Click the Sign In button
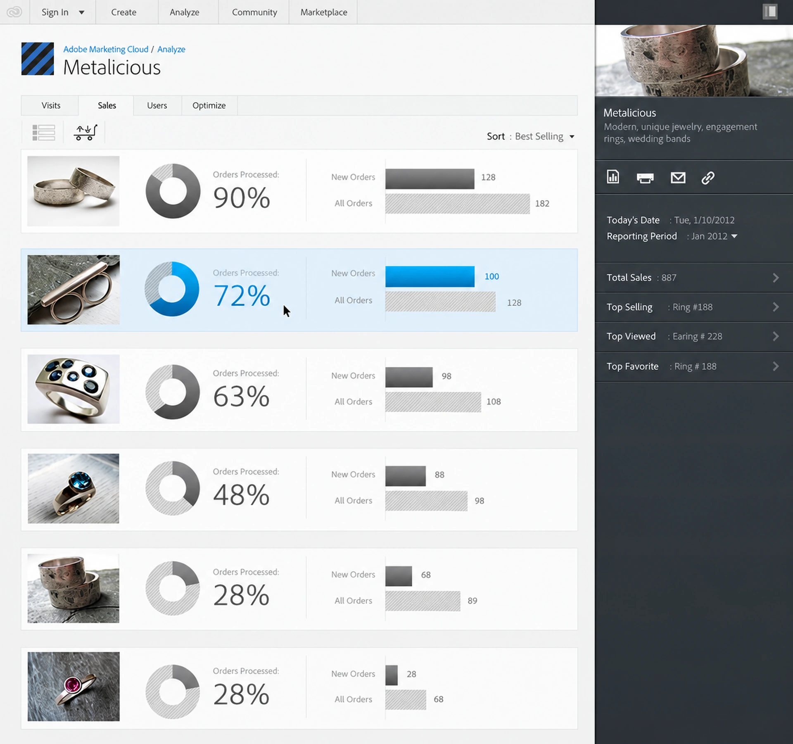This screenshot has width=793, height=744. coord(55,12)
